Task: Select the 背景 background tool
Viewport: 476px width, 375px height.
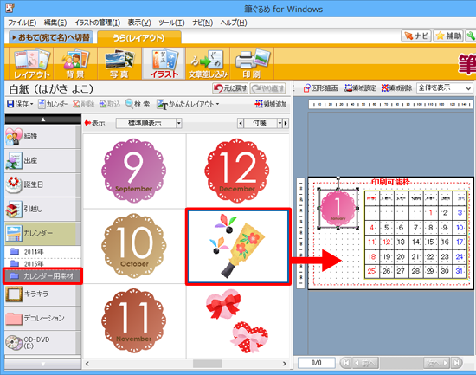Action: click(75, 63)
